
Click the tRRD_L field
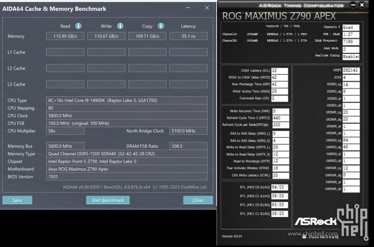click(281, 134)
